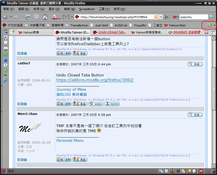Screen dimensions: 217x175
Task: Open history clock icon in sidebar
Action: click(5, 43)
